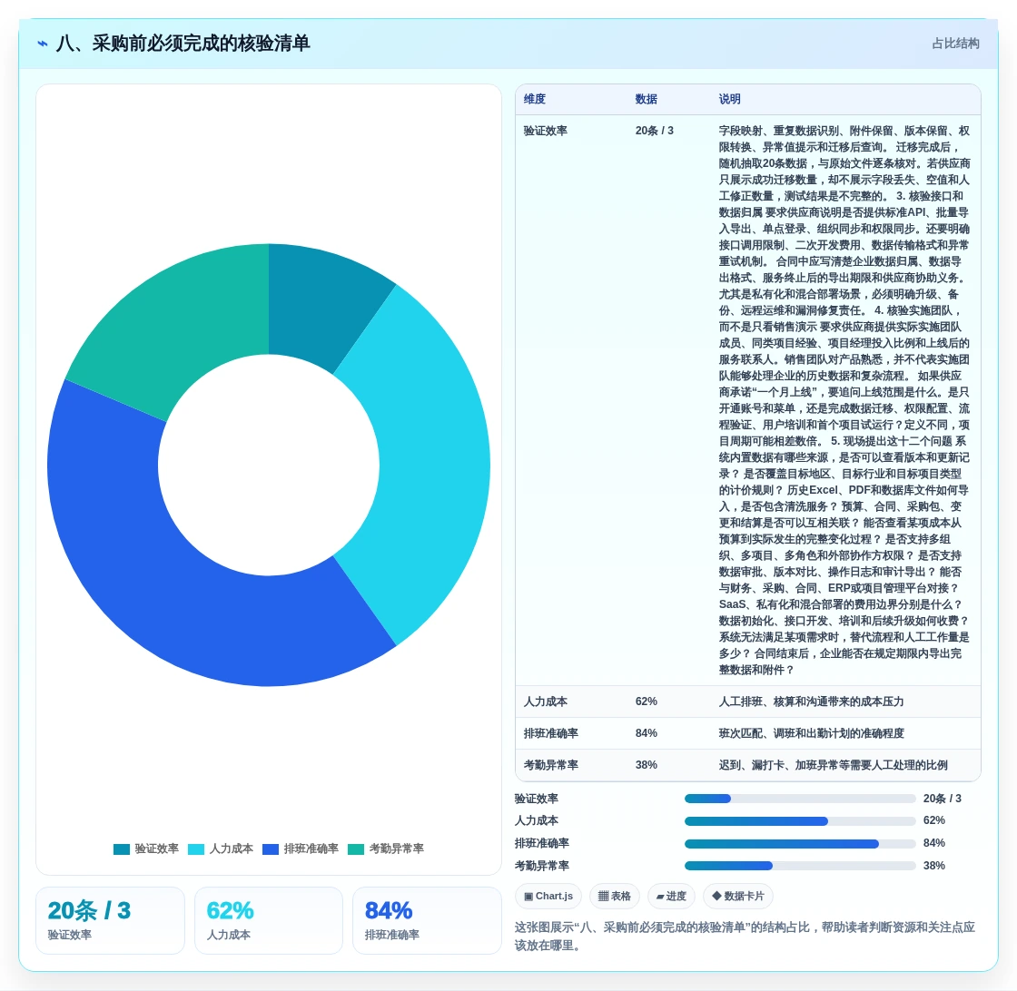The width and height of the screenshot is (1017, 991).
Task: Click the 占比结构 label in the header
Action: click(x=955, y=44)
